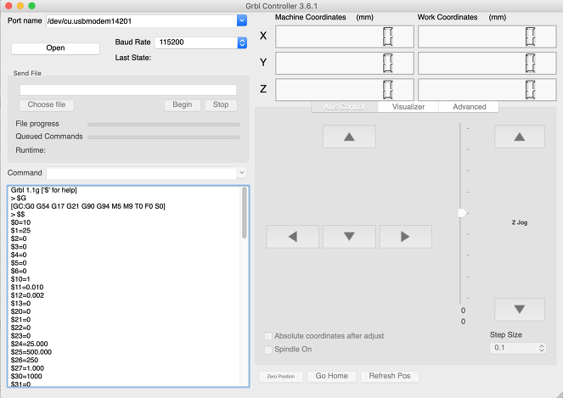
Task: Toggle Absolute coordinates after adjust checkbox
Action: point(267,336)
